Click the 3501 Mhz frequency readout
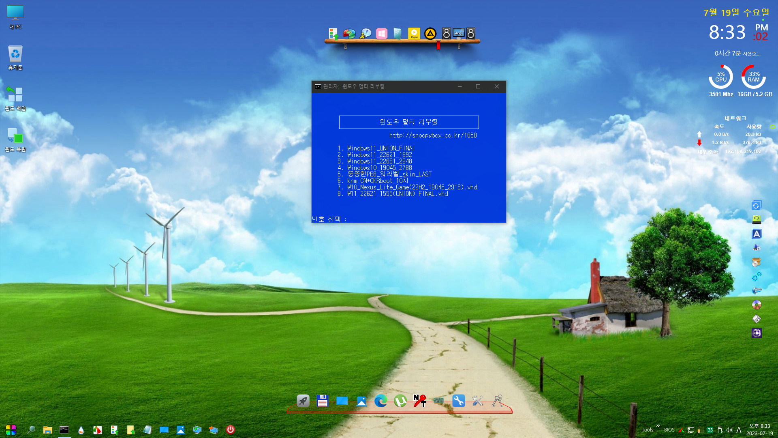Viewport: 778px width, 438px height. coord(721,94)
